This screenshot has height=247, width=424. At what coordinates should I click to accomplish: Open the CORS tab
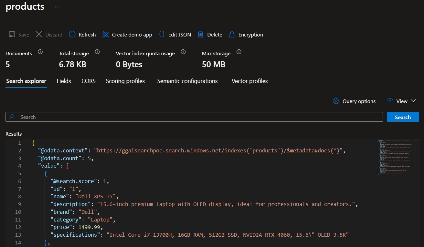(89, 81)
